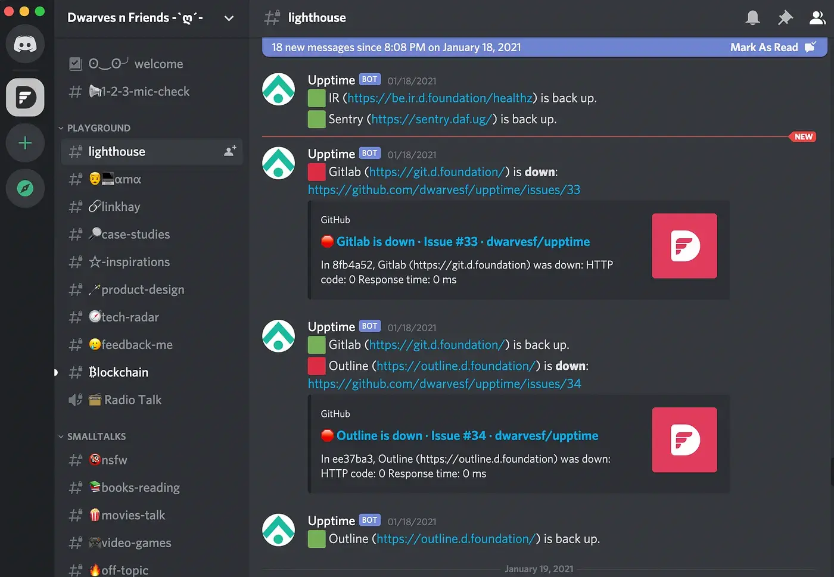The width and height of the screenshot is (834, 577).
Task: Open upptime issues/34 GitHub link
Action: tap(444, 384)
